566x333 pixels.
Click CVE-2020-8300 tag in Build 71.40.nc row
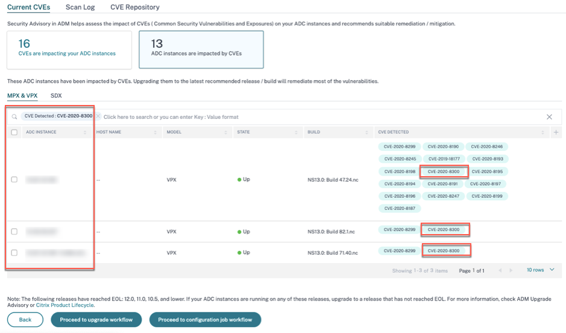pyautogui.click(x=443, y=250)
